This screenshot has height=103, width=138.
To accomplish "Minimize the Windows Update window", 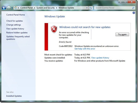I will point(121,2).
